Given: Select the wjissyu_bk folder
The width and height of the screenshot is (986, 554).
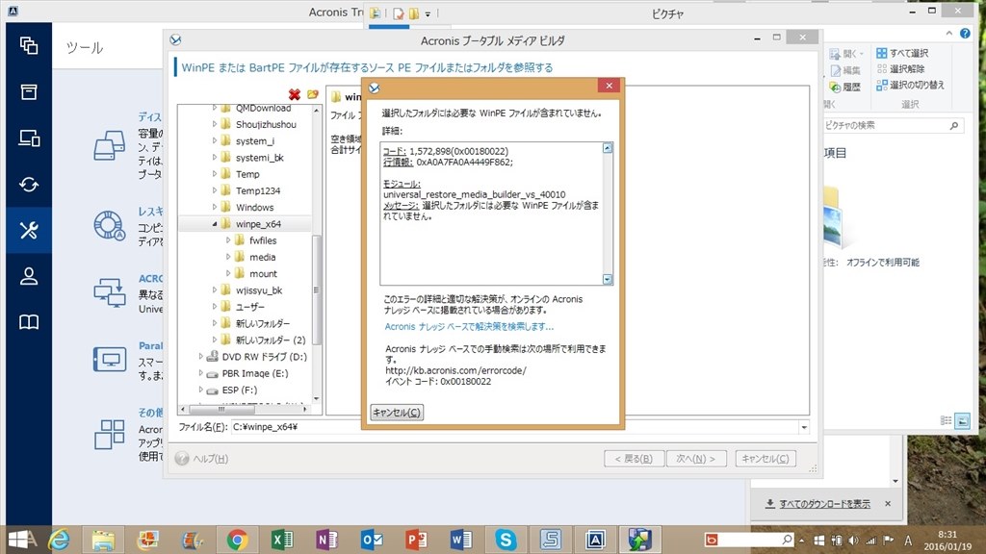Looking at the screenshot, I should tap(258, 290).
